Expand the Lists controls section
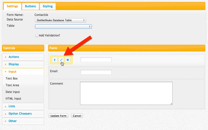This screenshot has height=130, width=208. (x=23, y=106)
